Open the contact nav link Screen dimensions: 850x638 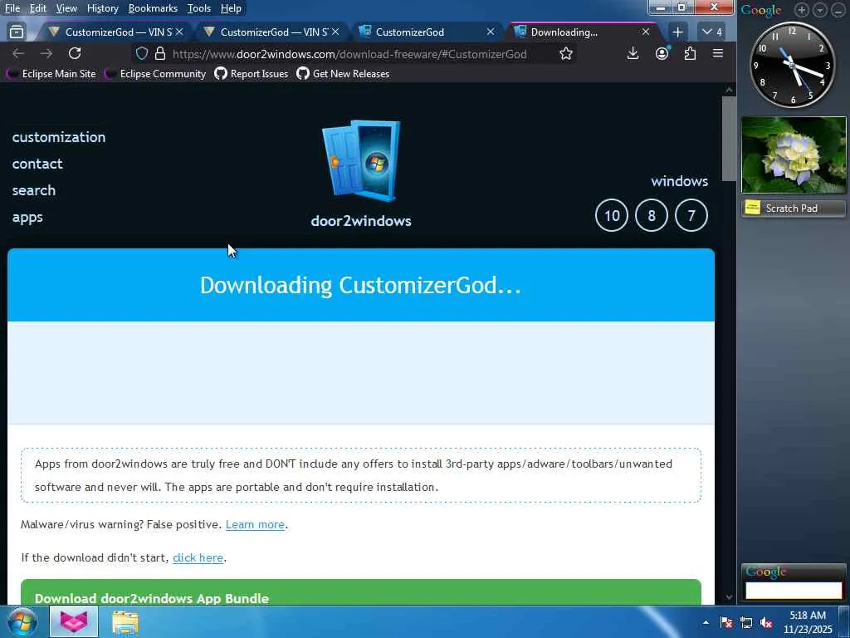37,164
